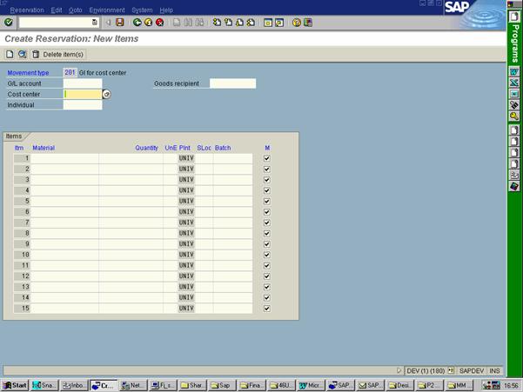
Task: Click the G/L account input field
Action: [83, 83]
